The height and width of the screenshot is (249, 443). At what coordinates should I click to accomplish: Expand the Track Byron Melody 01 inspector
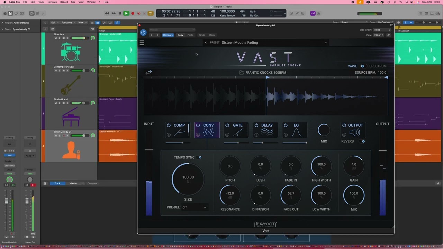point(2,29)
